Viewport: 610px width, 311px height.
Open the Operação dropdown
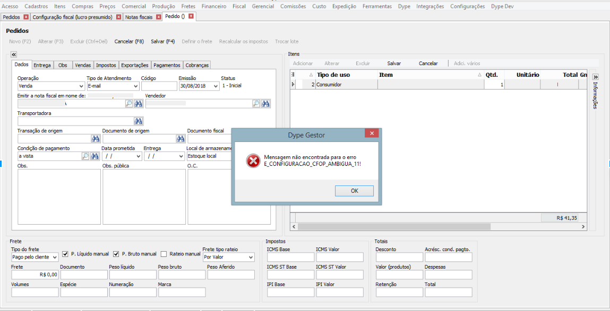click(81, 86)
